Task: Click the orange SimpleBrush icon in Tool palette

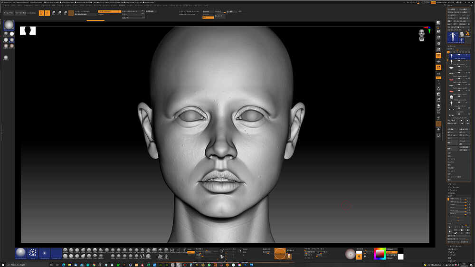Action: click(x=467, y=34)
